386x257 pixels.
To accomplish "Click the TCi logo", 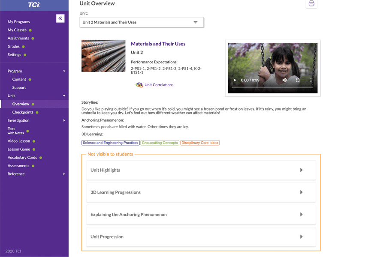I will pos(34,5).
